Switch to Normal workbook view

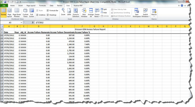(4, 12)
